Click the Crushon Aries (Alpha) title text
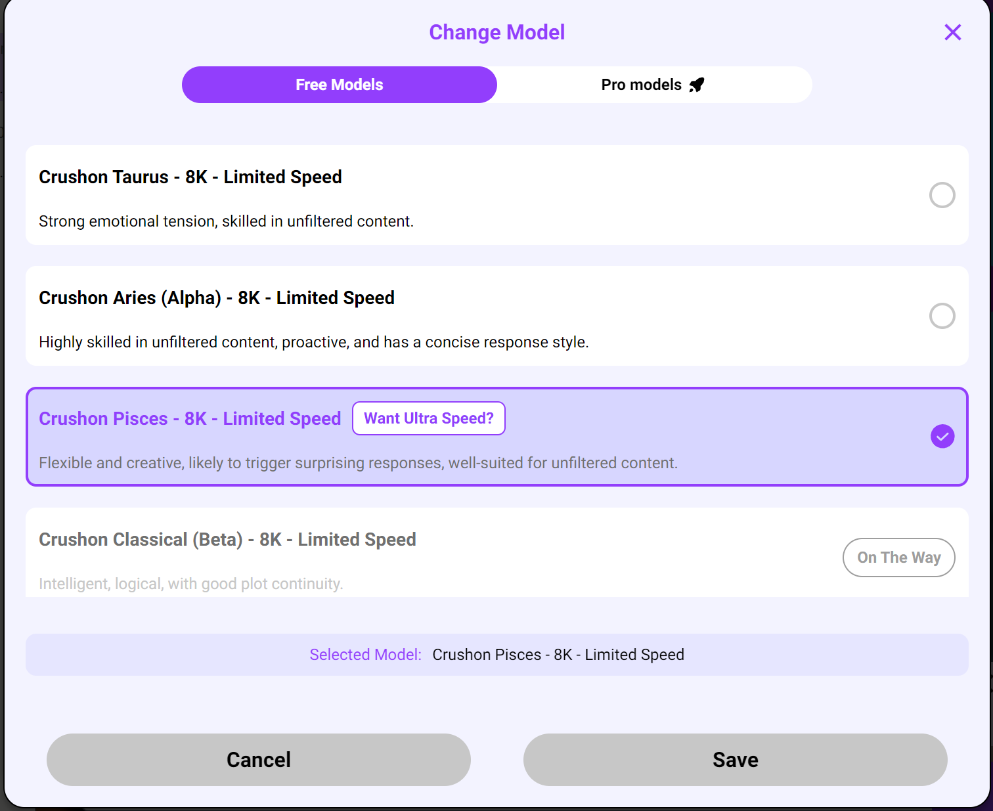 [217, 298]
